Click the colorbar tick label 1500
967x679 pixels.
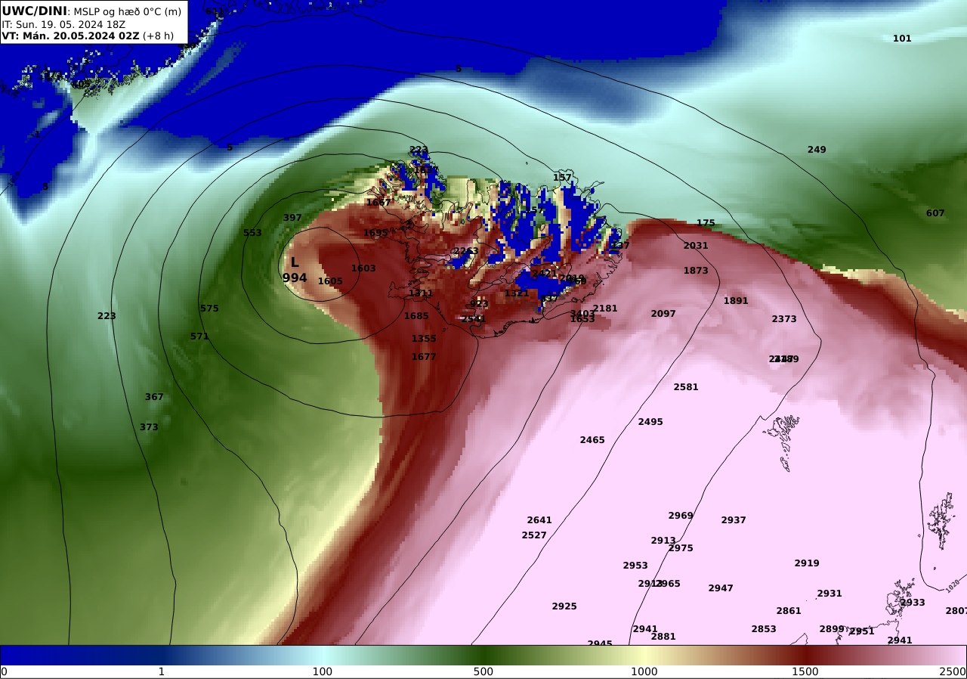point(805,671)
